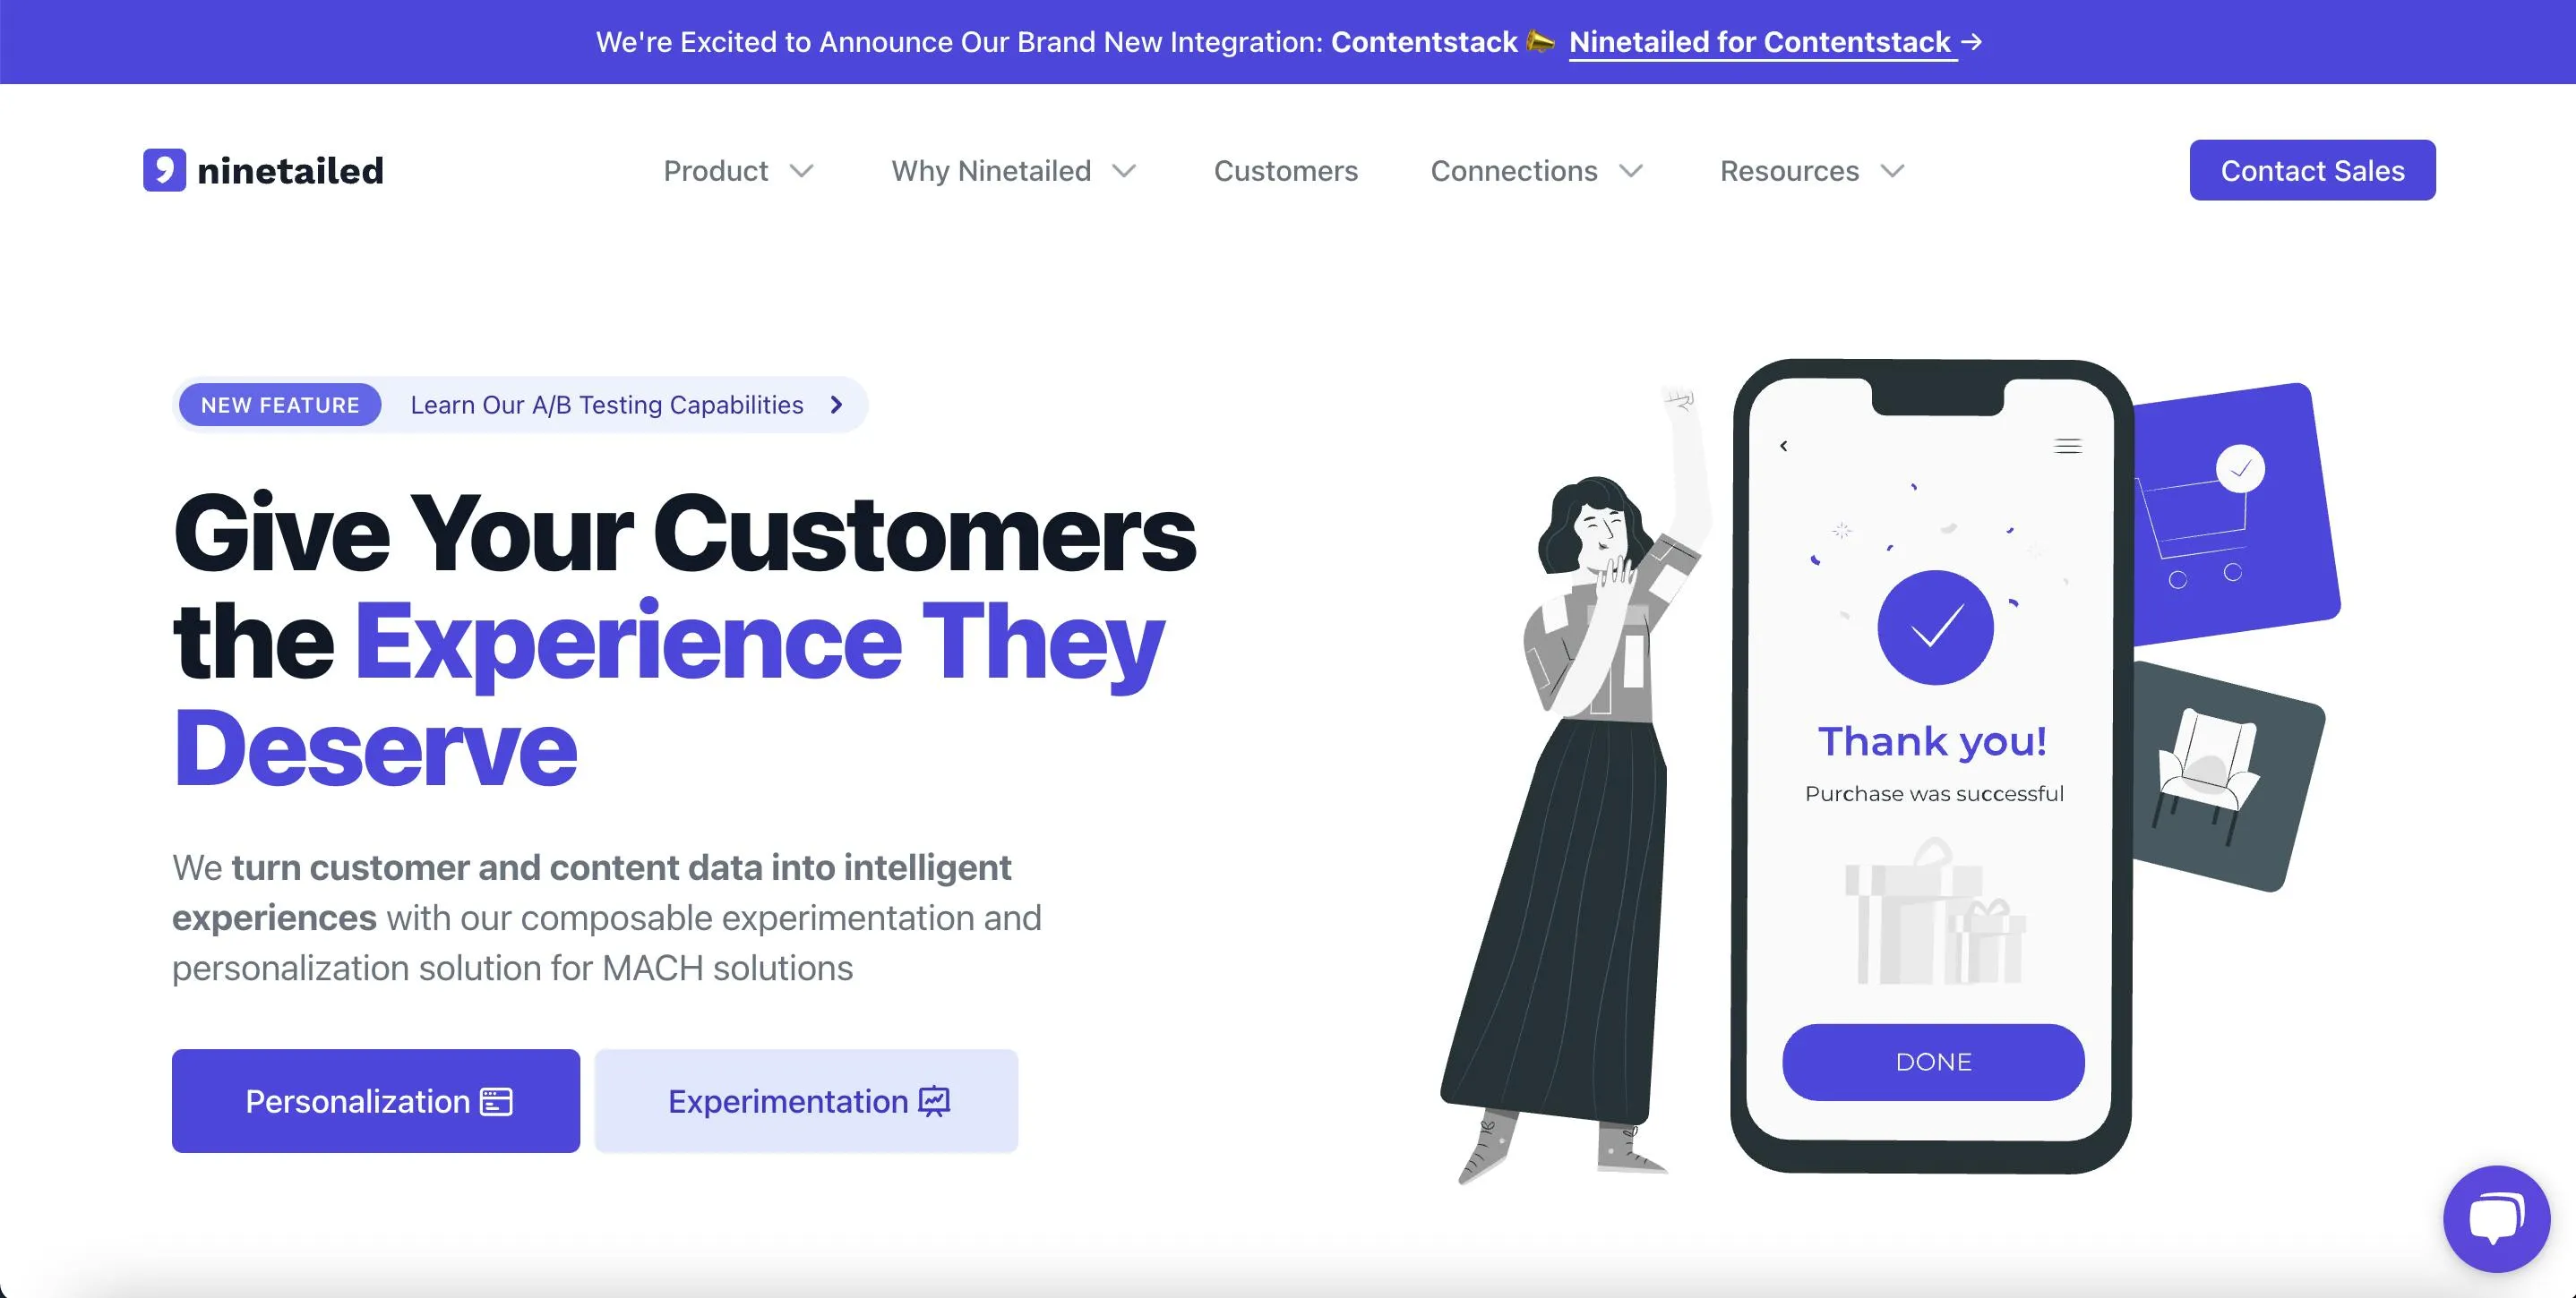The width and height of the screenshot is (2576, 1298).
Task: Expand the Resources dropdown chevron
Action: [x=1892, y=171]
